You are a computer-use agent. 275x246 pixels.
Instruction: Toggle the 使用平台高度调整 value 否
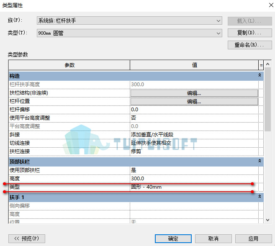[194, 118]
